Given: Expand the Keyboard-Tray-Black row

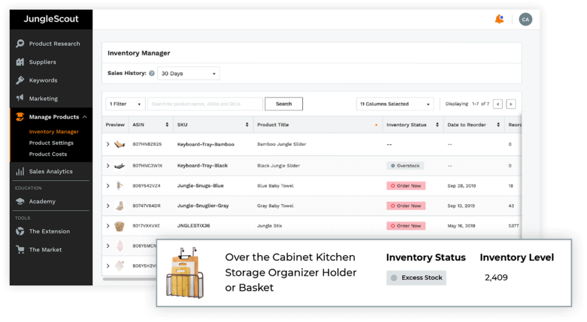Looking at the screenshot, I should pos(108,165).
